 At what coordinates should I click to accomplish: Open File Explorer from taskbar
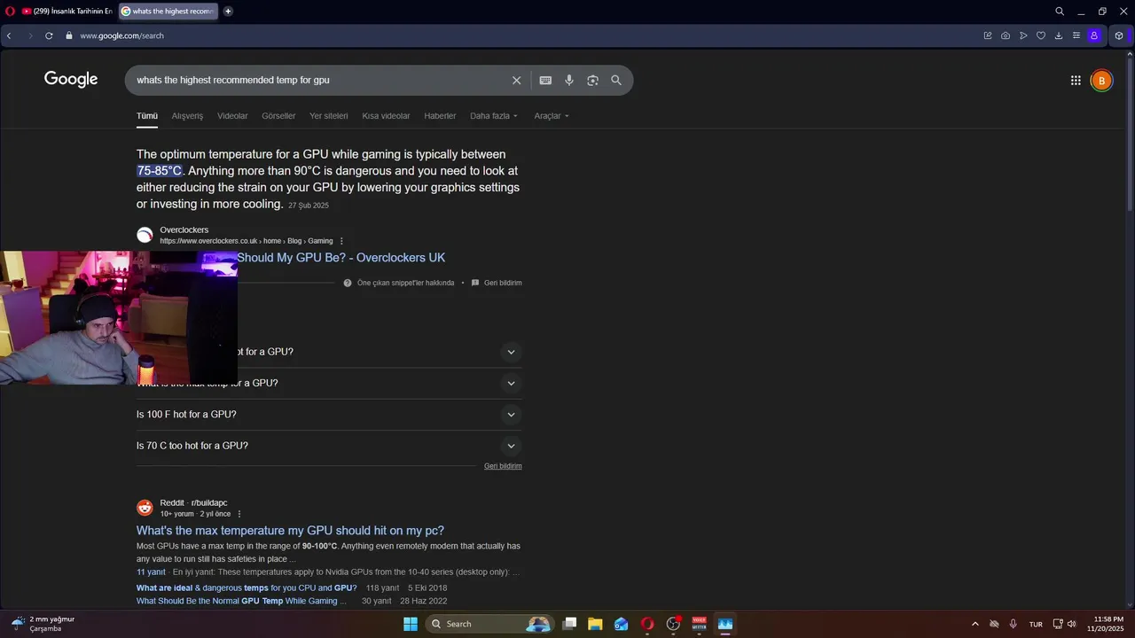(595, 624)
